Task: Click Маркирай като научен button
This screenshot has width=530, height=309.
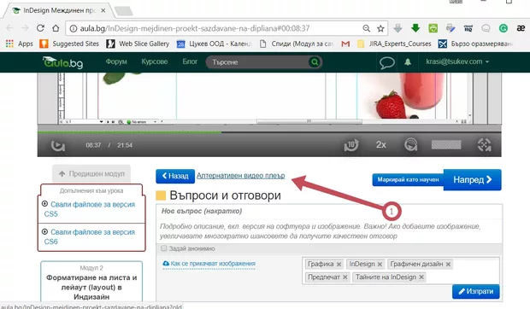Action: coord(408,180)
